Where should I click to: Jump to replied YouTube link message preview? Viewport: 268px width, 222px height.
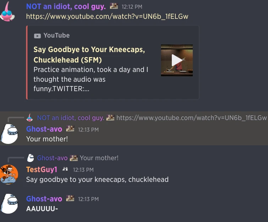click(x=191, y=118)
